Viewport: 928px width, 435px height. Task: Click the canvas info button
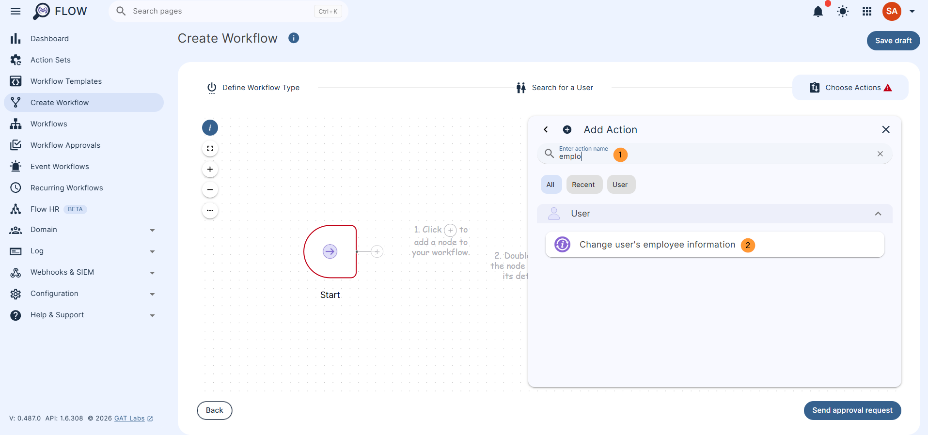pyautogui.click(x=210, y=128)
